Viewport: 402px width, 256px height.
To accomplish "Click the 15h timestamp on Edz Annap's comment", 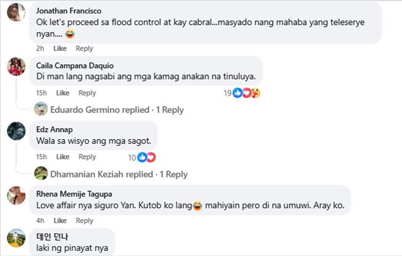I will point(41,157).
